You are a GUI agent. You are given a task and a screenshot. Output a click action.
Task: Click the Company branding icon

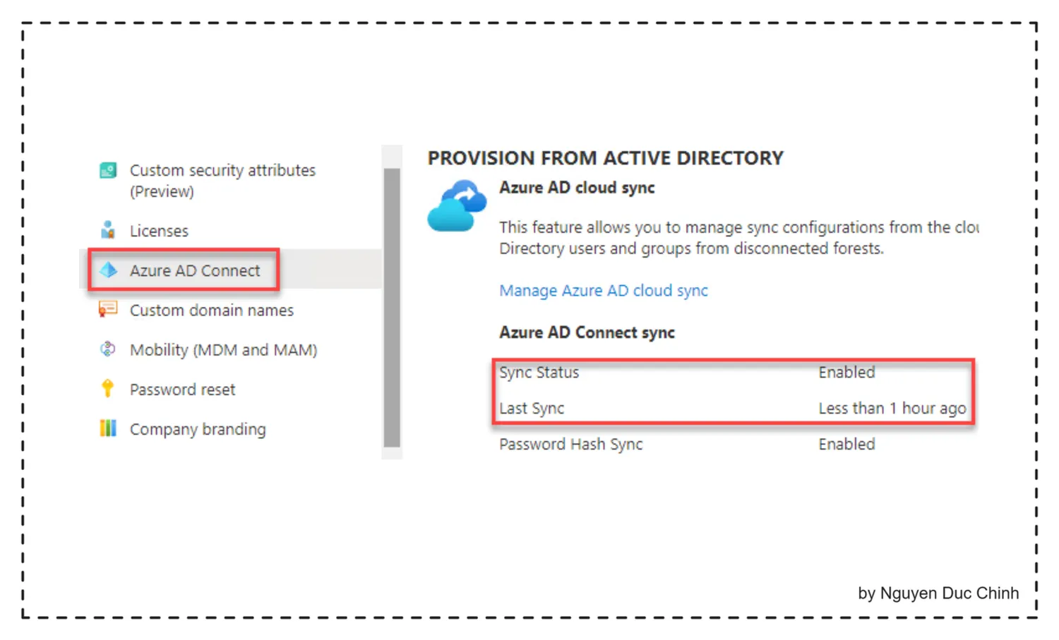pos(108,428)
